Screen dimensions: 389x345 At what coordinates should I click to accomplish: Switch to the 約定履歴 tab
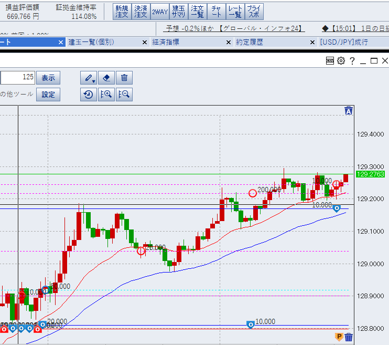click(250, 42)
